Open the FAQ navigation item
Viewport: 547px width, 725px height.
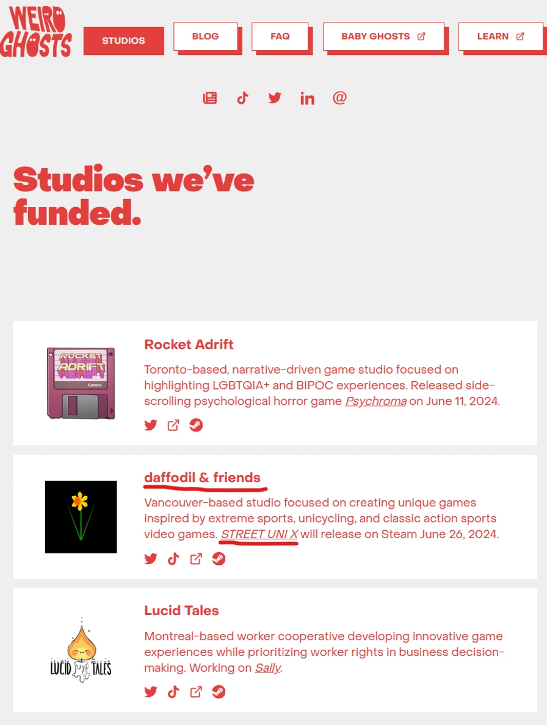(280, 37)
